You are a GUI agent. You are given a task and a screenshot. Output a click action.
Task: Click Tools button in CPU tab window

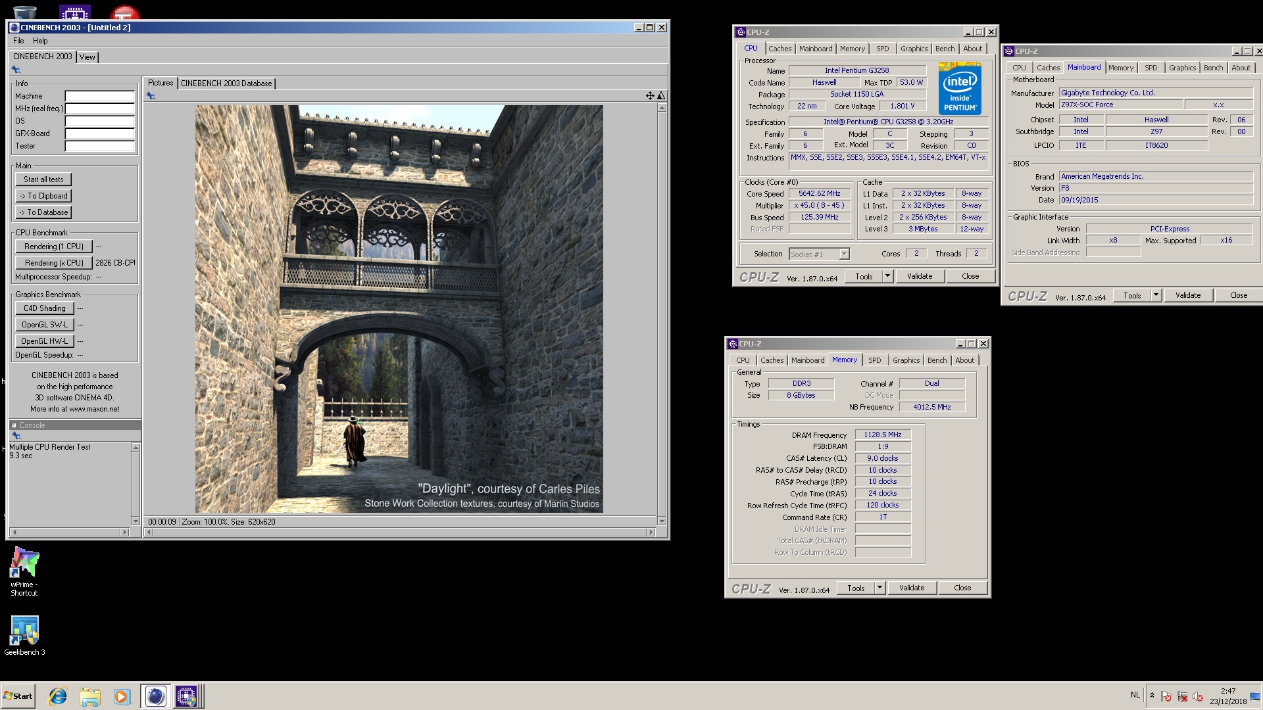tap(864, 276)
